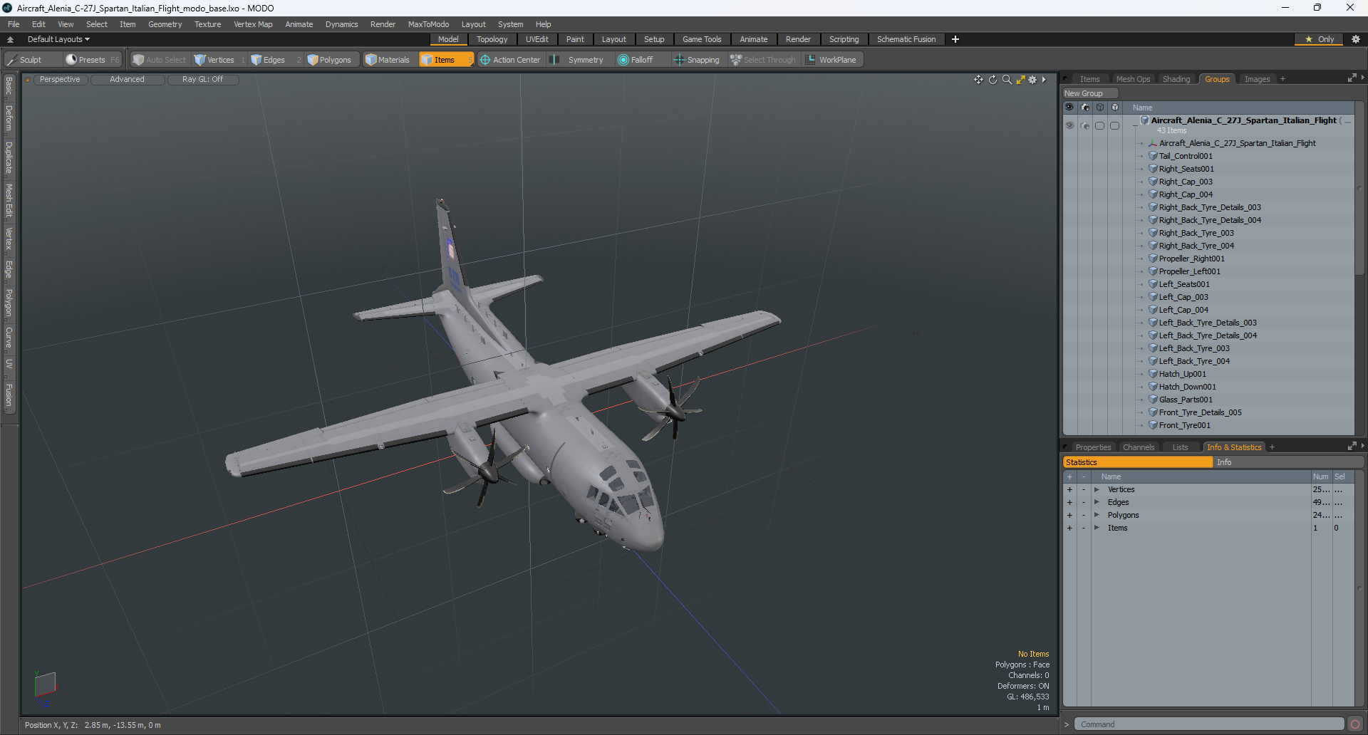The image size is (1368, 735).
Task: Expand the Edges statistics row
Action: [1097, 502]
